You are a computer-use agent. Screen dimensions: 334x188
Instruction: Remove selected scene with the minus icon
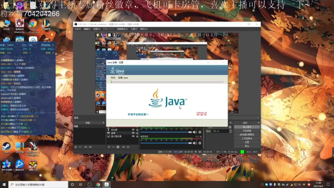(x=80, y=147)
